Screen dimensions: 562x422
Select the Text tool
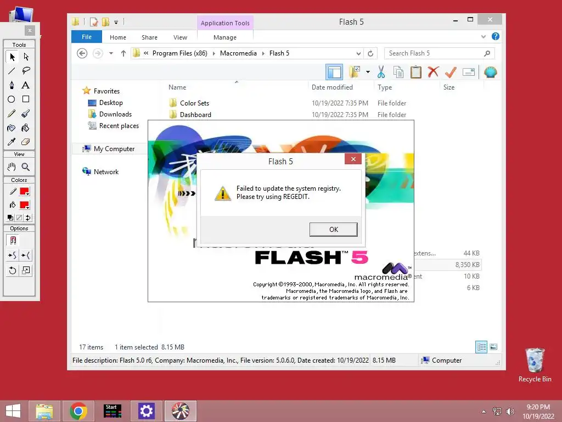[x=26, y=85]
